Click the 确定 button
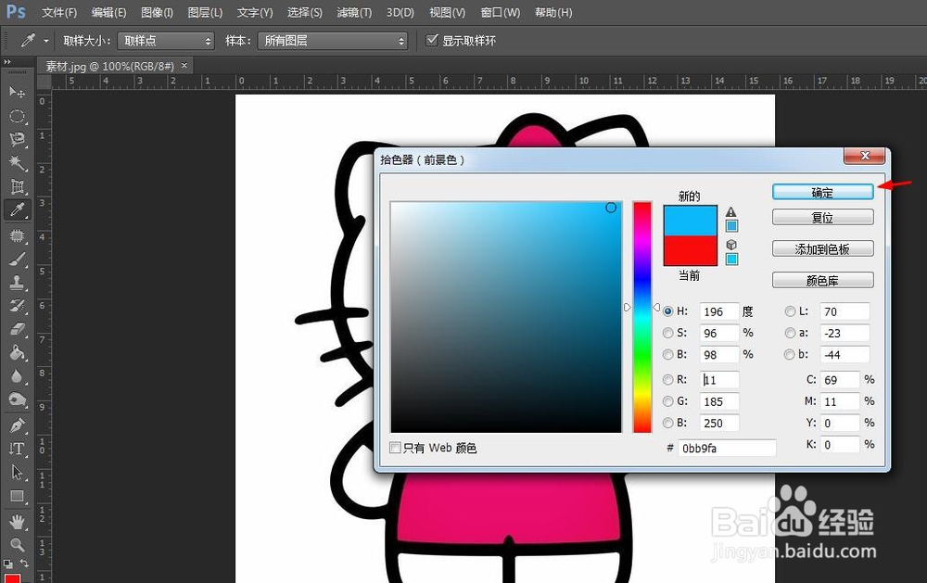Viewport: 927px width, 583px height. tap(822, 192)
